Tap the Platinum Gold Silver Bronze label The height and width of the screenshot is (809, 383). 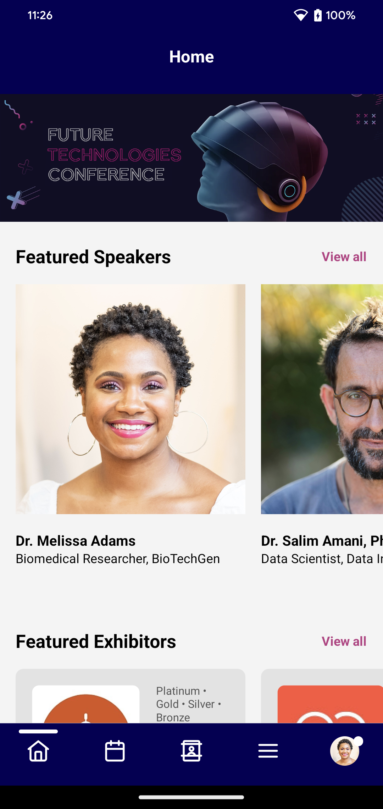[x=189, y=704]
